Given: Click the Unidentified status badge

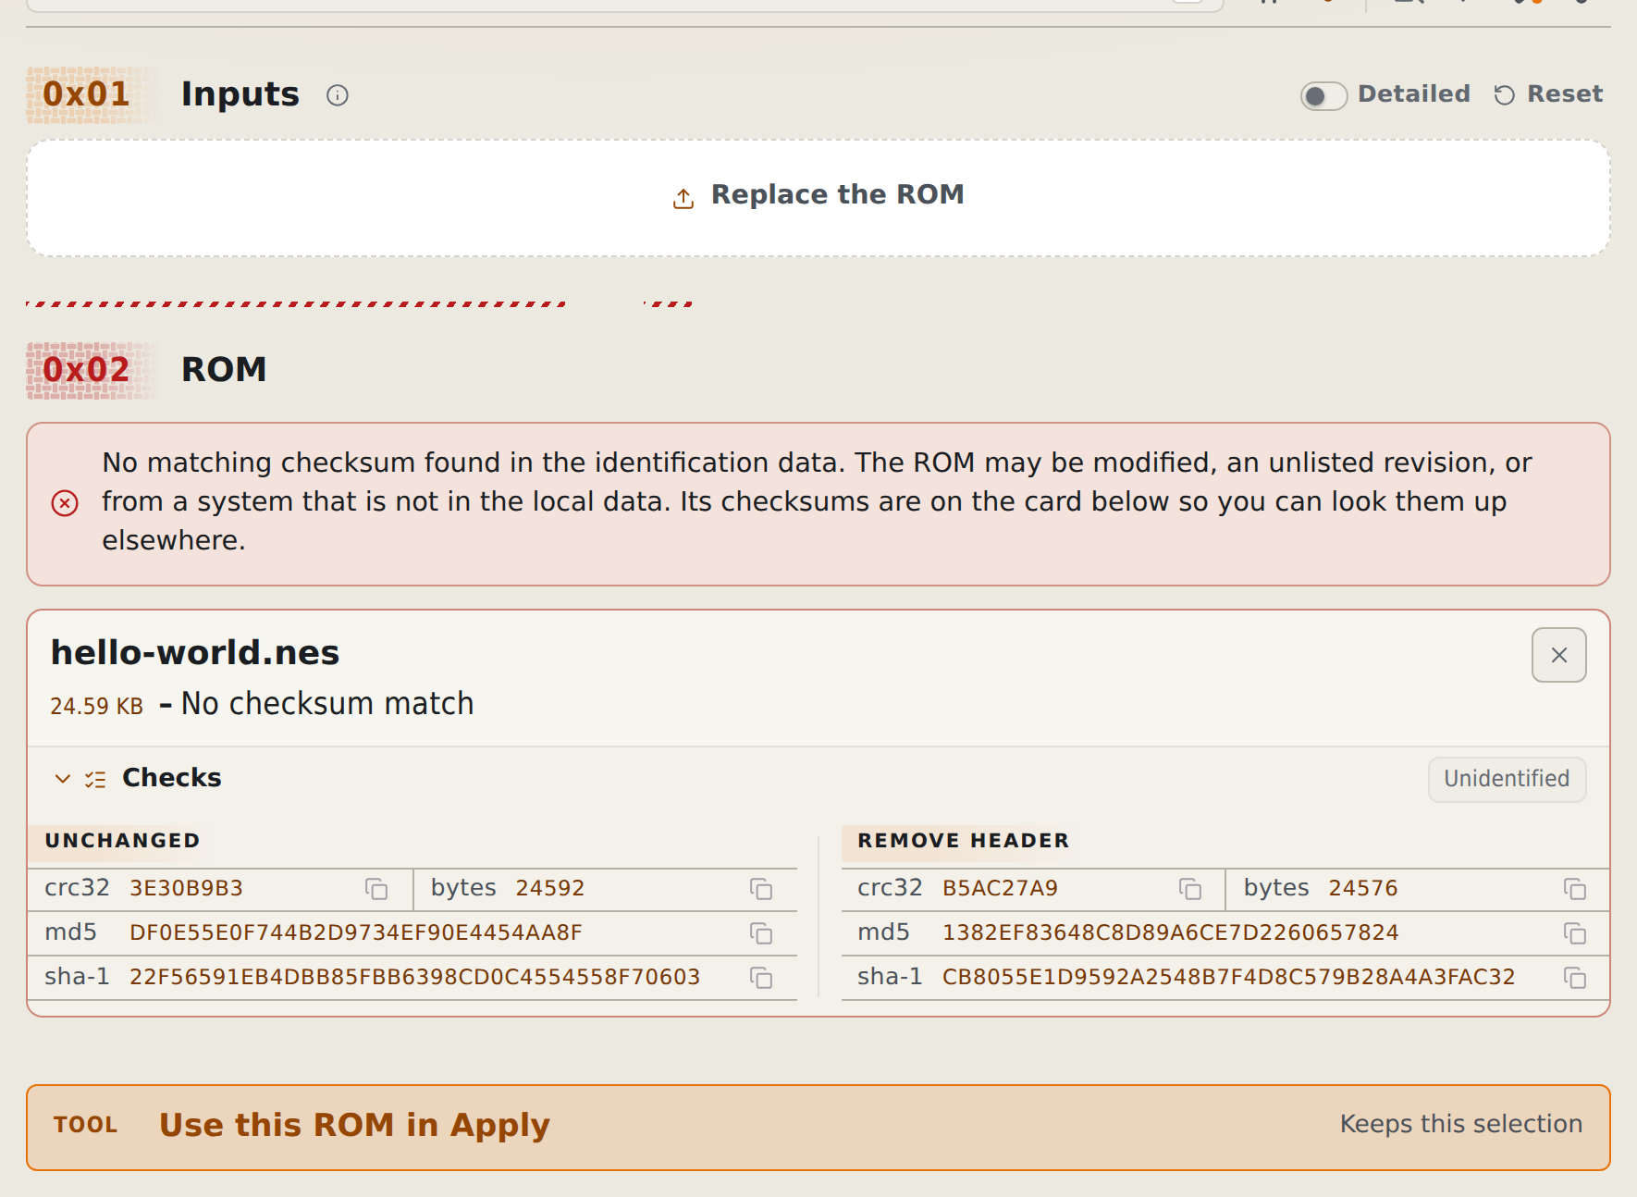Looking at the screenshot, I should [x=1507, y=779].
